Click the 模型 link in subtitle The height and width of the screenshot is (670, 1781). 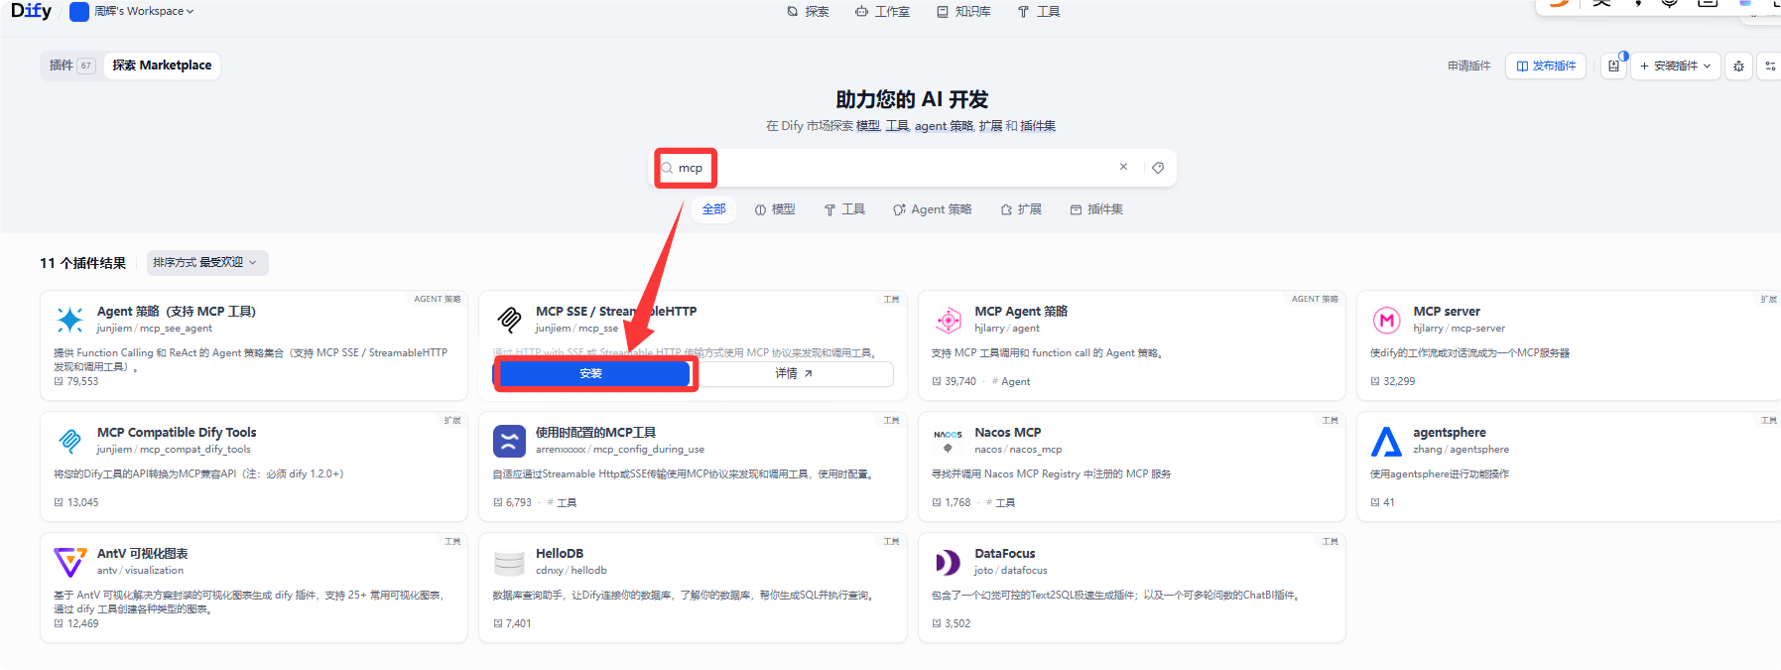click(868, 126)
